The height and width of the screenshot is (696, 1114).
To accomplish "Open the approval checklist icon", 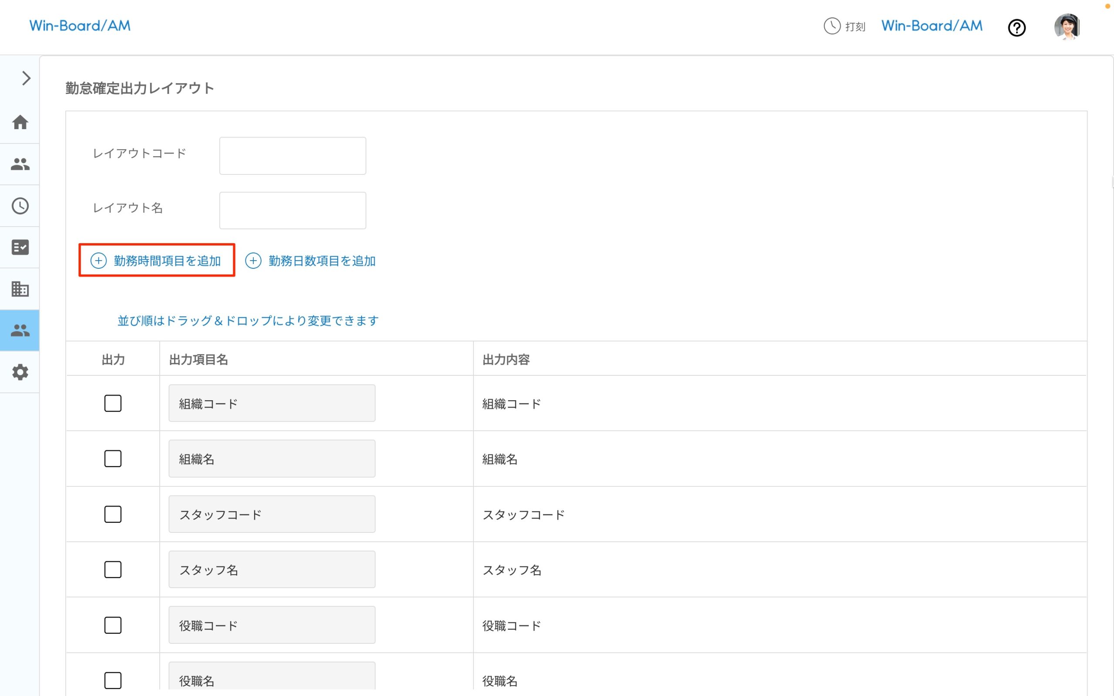I will point(20,247).
